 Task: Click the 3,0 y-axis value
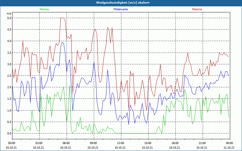pyautogui.click(x=9, y=64)
